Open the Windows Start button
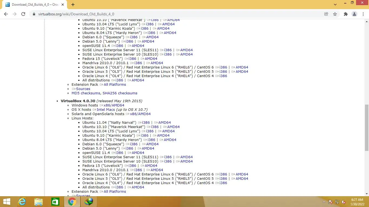 click(7, 202)
